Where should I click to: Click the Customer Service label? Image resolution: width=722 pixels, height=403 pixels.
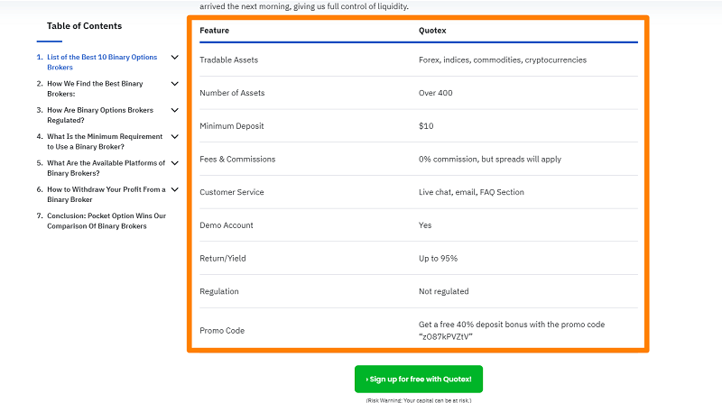pos(232,192)
